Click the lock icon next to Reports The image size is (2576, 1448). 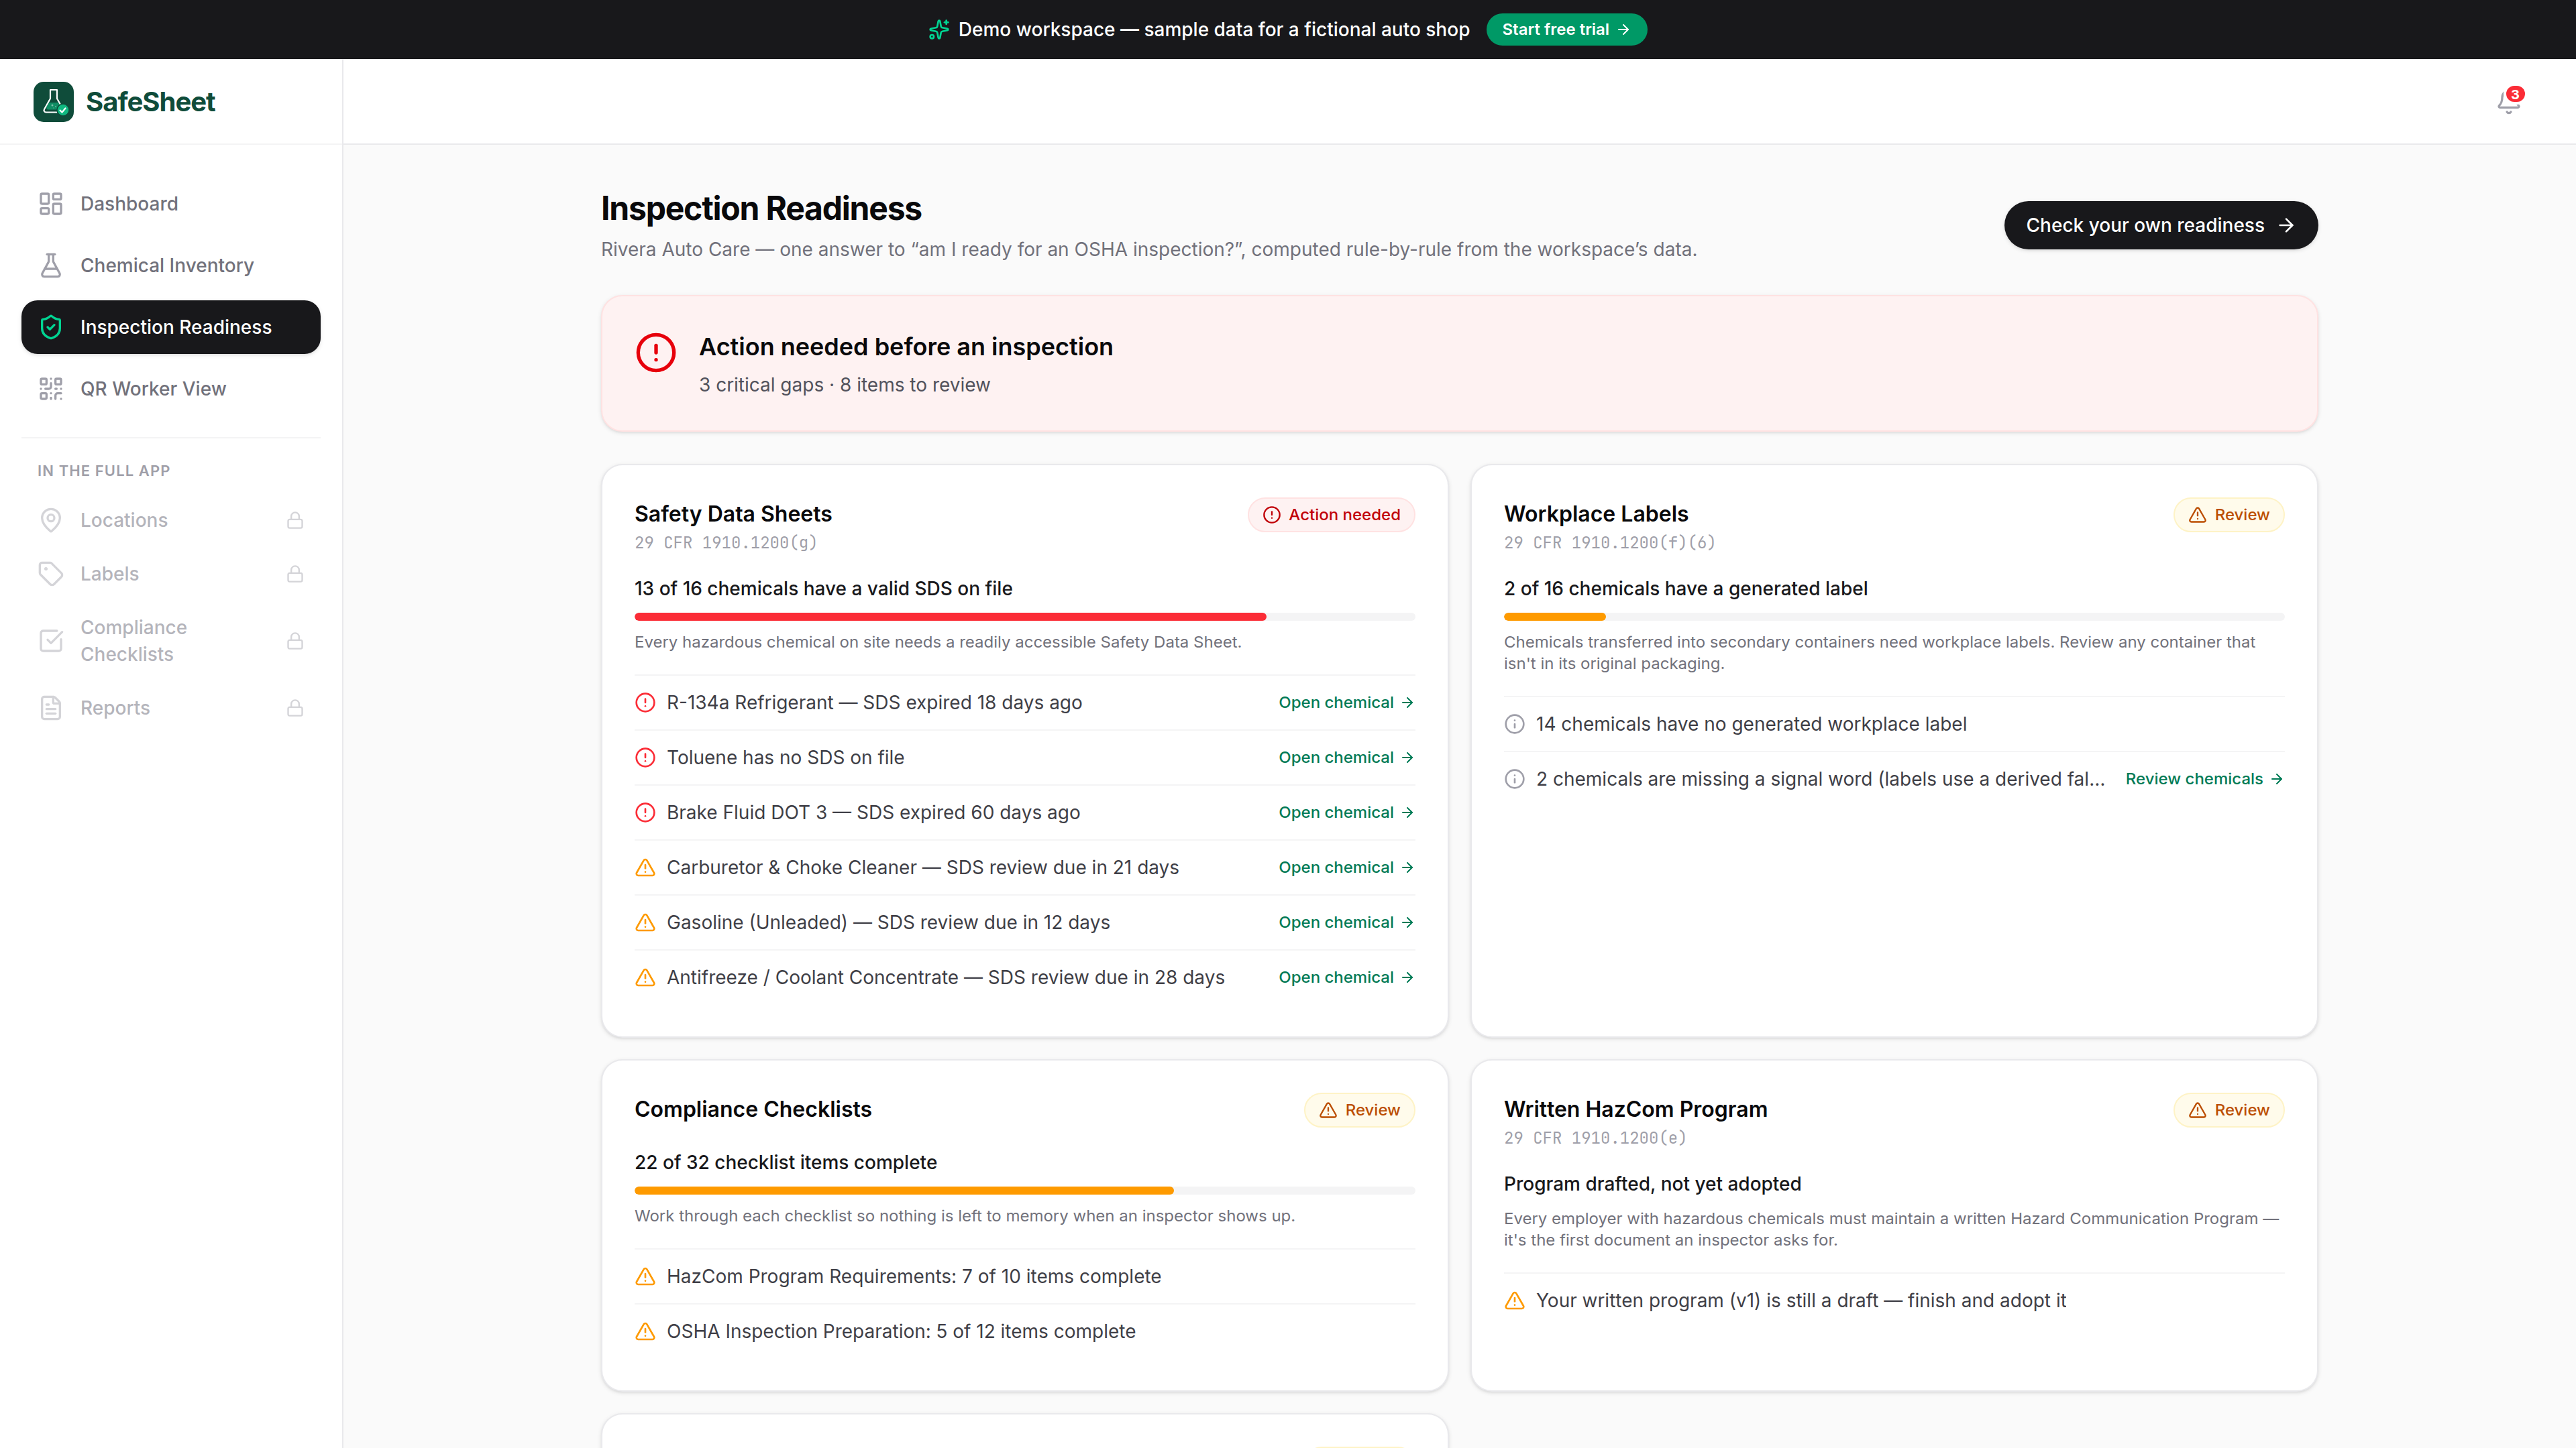click(295, 707)
